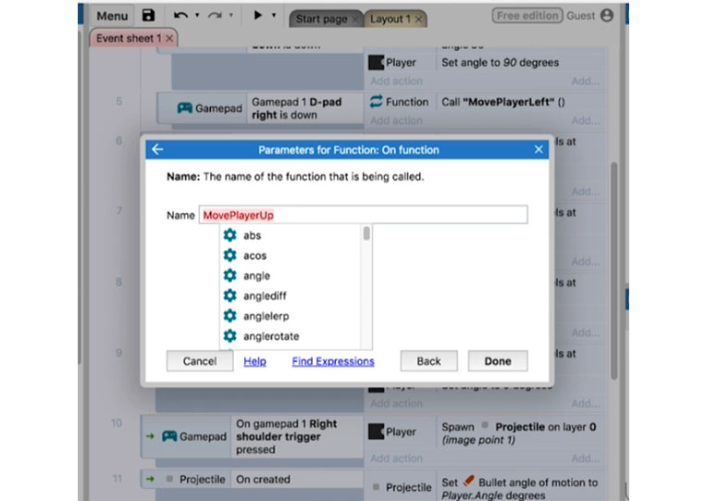Click the Name input field with MovePlayerUp
Viewport: 706px width, 501px height.
tap(363, 215)
